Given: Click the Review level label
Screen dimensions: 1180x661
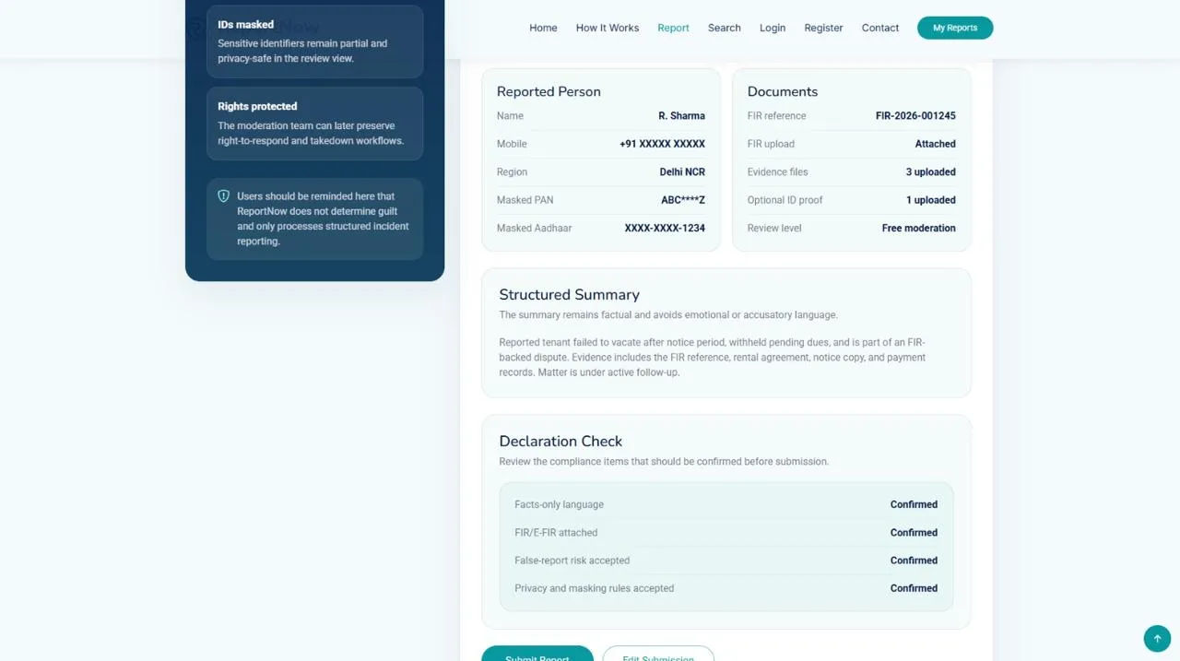Looking at the screenshot, I should coord(774,228).
